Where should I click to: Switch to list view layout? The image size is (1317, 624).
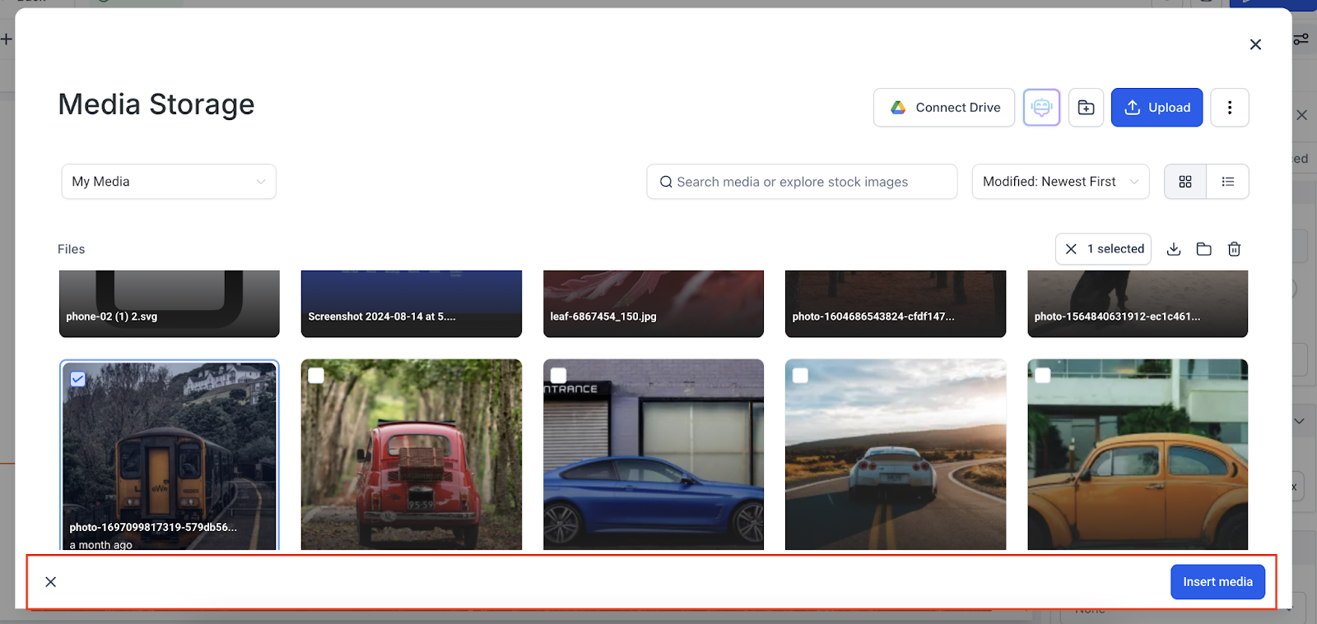coord(1228,182)
